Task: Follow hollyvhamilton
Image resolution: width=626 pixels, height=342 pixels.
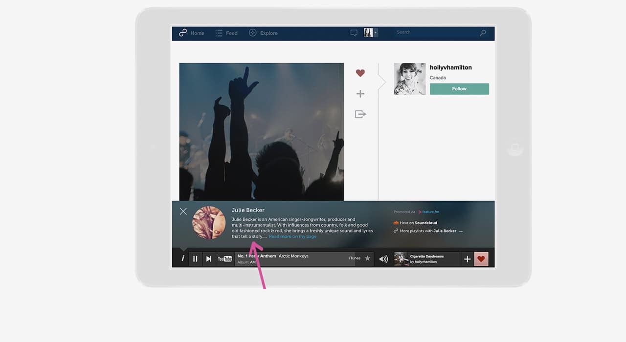Action: click(x=459, y=89)
